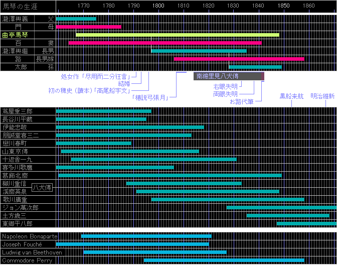Select the 葛飾北齋 row name

pyautogui.click(x=15, y=176)
